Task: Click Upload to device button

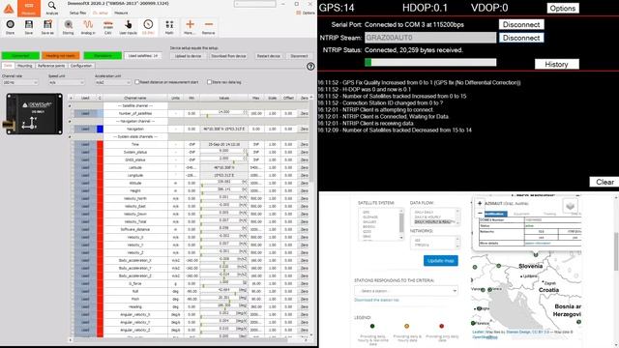Action: (188, 56)
